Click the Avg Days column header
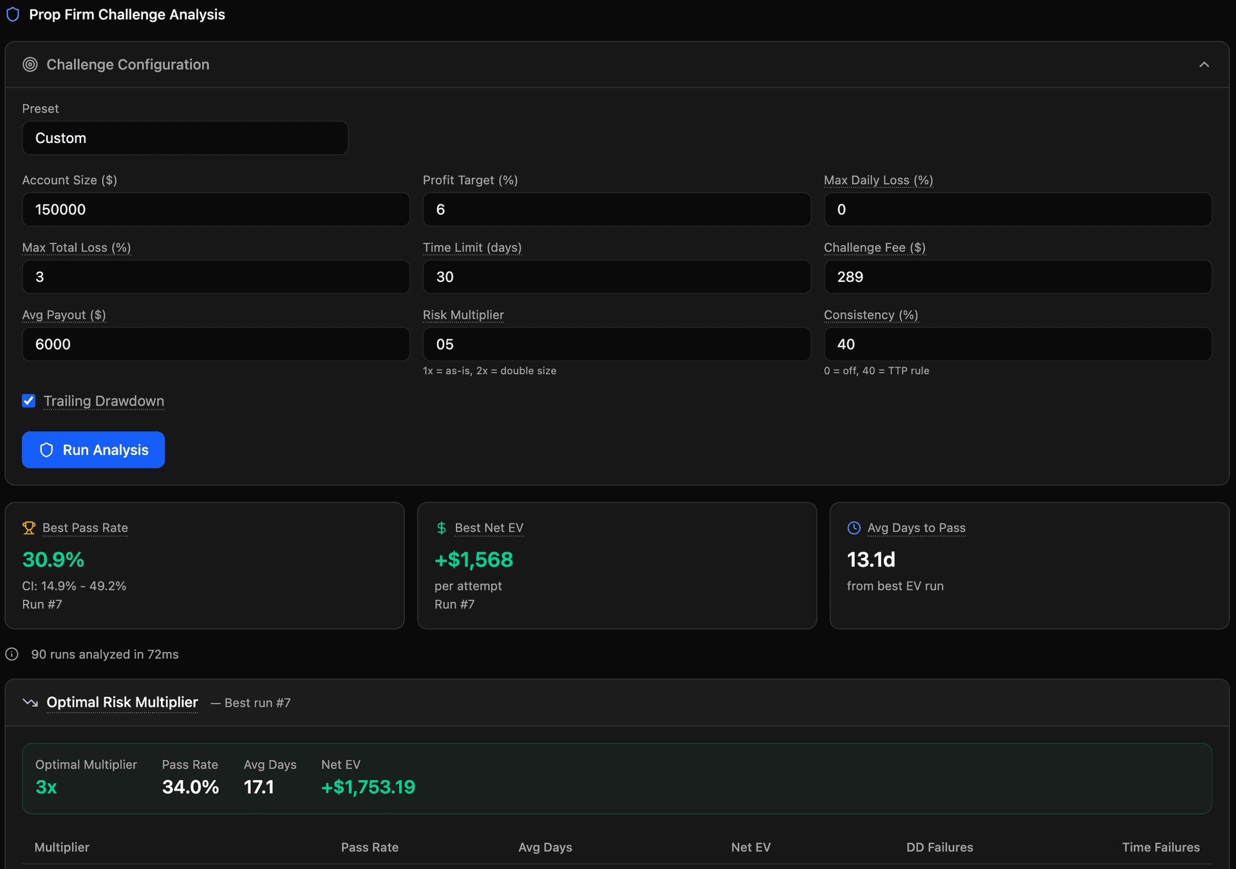Image resolution: width=1236 pixels, height=869 pixels. coord(545,847)
